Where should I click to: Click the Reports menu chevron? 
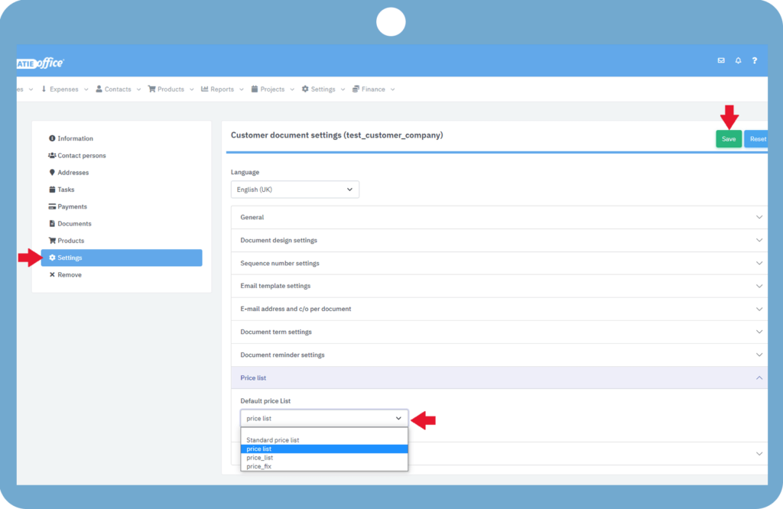pyautogui.click(x=241, y=89)
